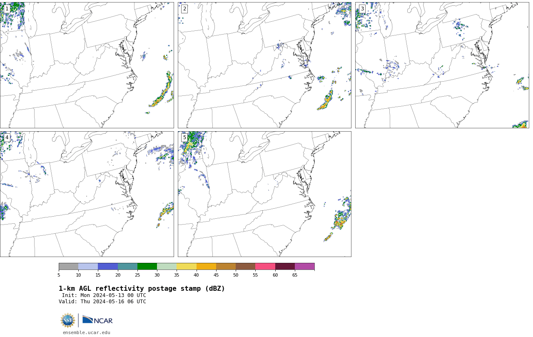The height and width of the screenshot is (337, 533).
Task: Click the reflectivity postage stamp title
Action: (142, 289)
